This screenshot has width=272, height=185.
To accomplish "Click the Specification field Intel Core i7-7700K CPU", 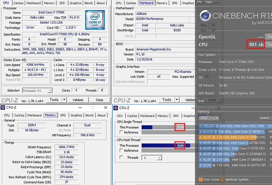I will click(x=65, y=34).
